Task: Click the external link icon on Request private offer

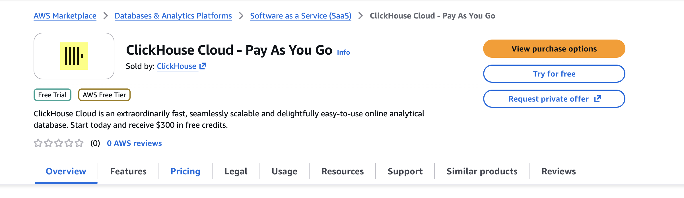Action: pyautogui.click(x=598, y=99)
